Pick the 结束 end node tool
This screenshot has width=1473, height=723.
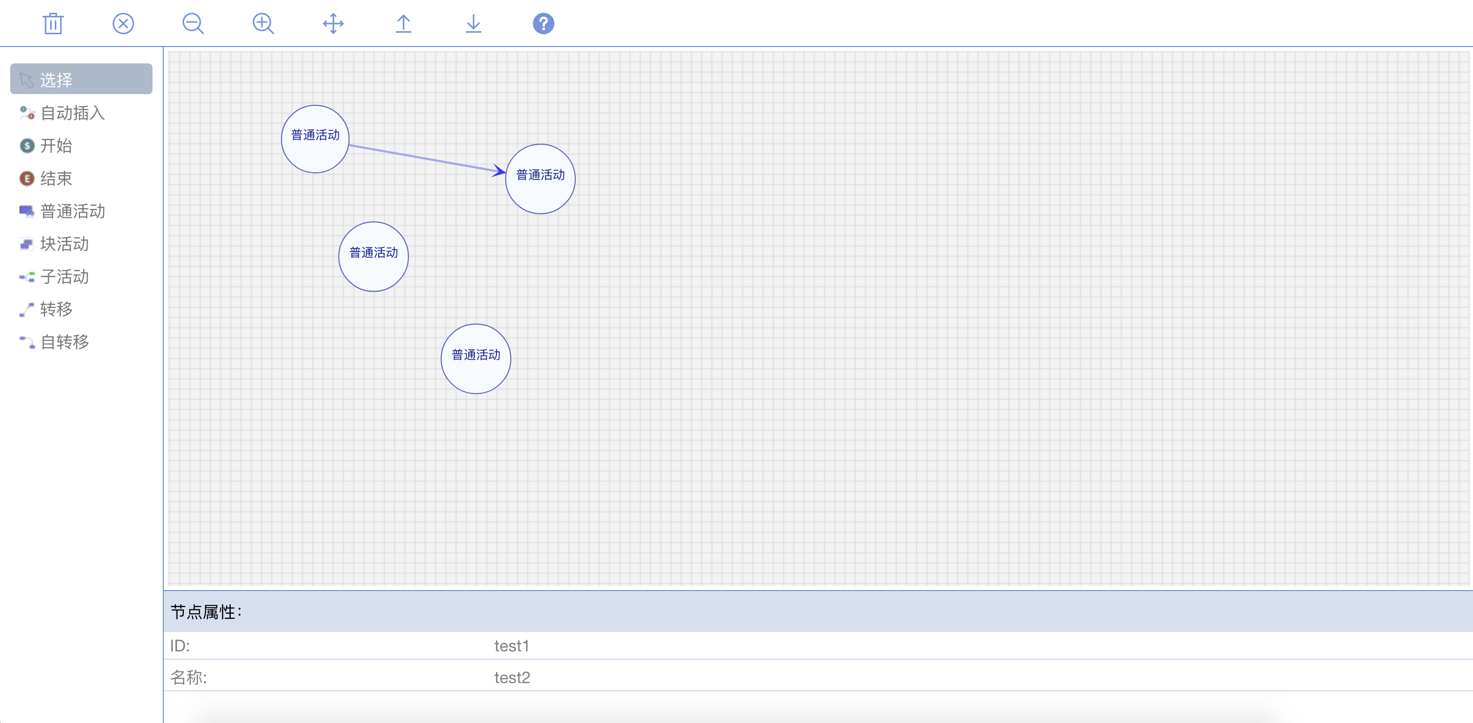[56, 178]
